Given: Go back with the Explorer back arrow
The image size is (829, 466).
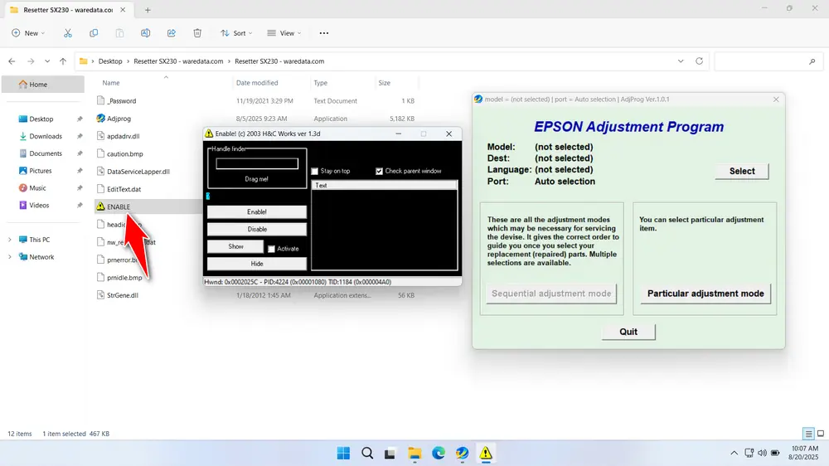Looking at the screenshot, I should click(12, 61).
